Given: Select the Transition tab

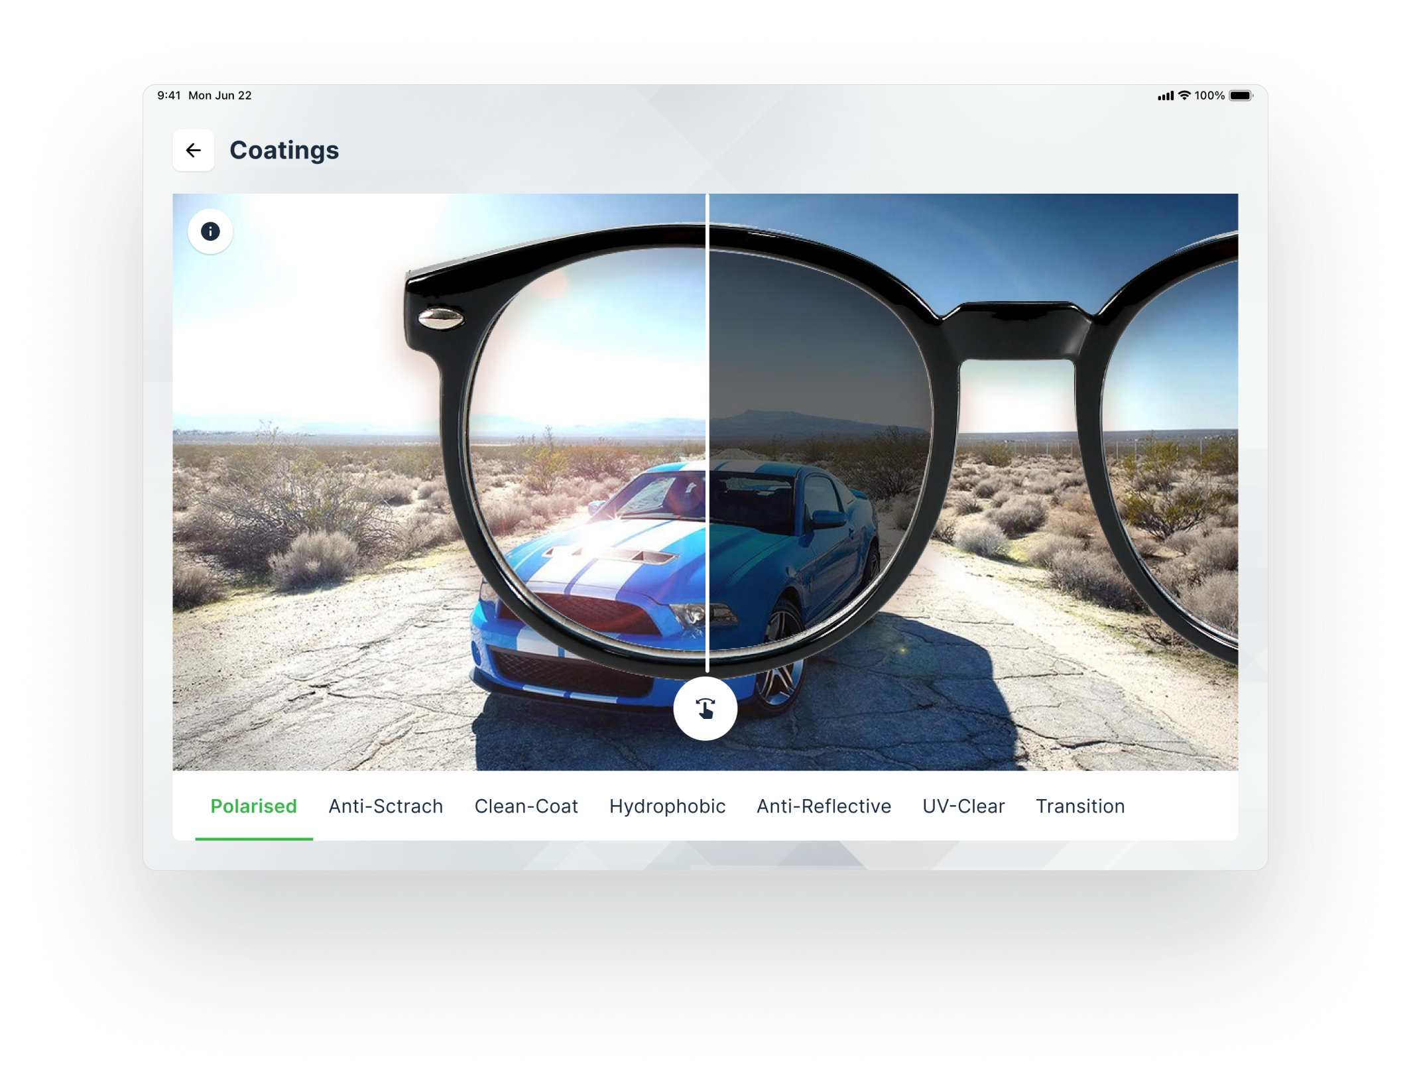Looking at the screenshot, I should [x=1080, y=806].
